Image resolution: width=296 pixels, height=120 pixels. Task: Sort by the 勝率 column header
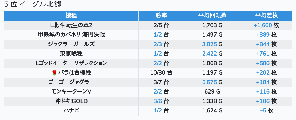pyautogui.click(x=161, y=15)
